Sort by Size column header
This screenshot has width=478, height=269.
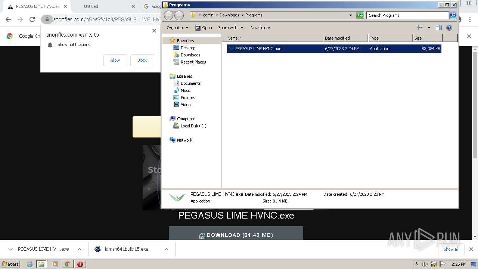[x=428, y=38]
